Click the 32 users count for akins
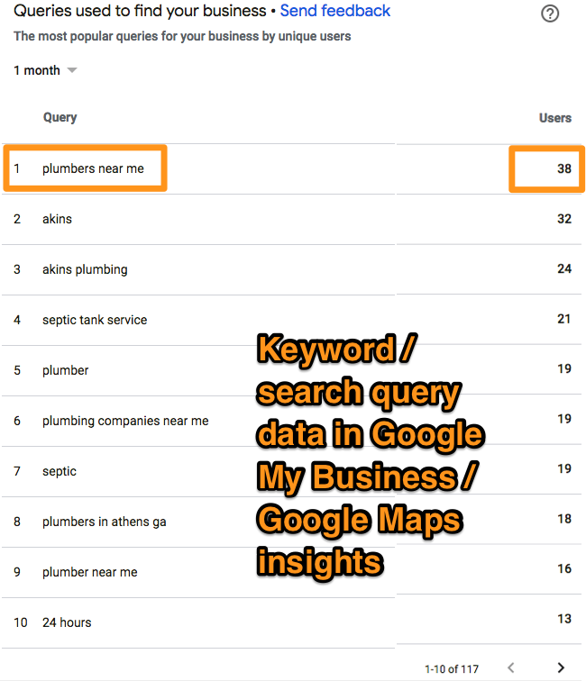The image size is (586, 681). pyautogui.click(x=564, y=219)
